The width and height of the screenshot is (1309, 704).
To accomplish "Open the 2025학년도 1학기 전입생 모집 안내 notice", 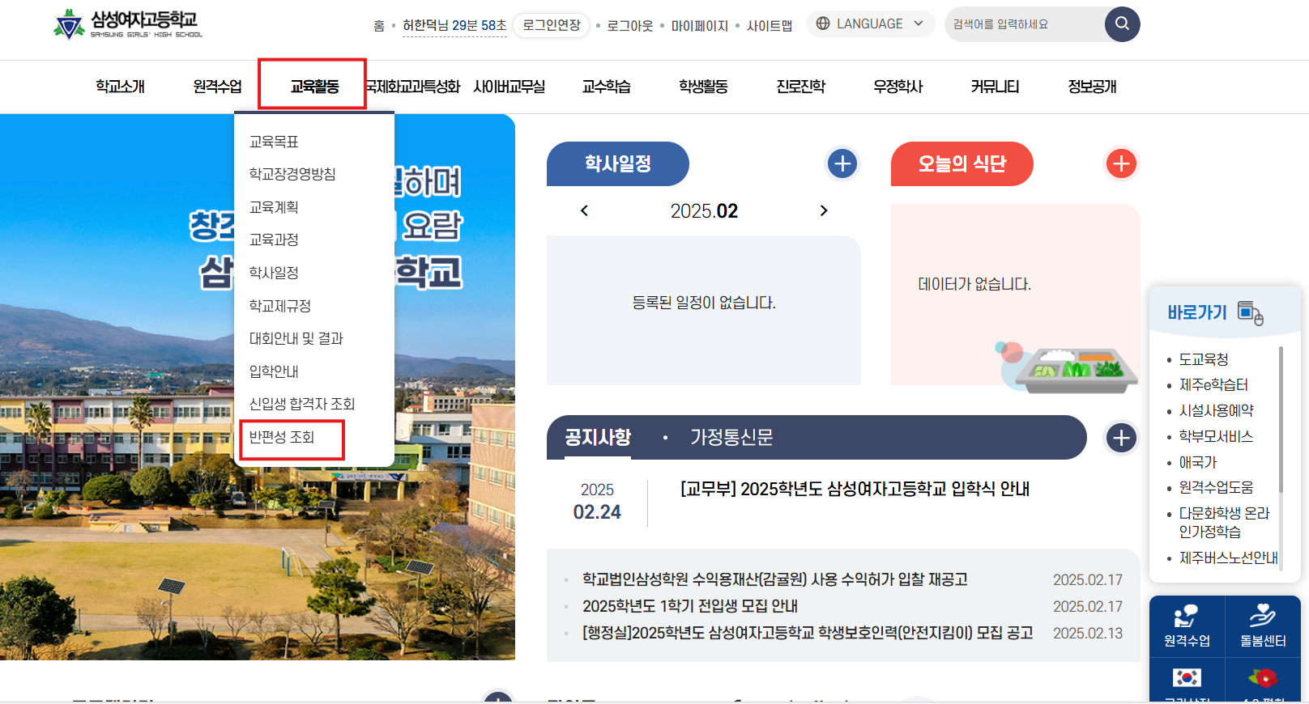I will click(690, 607).
